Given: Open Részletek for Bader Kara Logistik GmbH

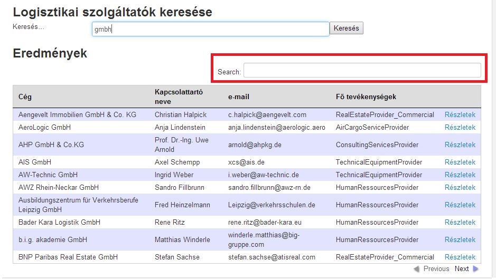Looking at the screenshot, I should click(x=460, y=222).
